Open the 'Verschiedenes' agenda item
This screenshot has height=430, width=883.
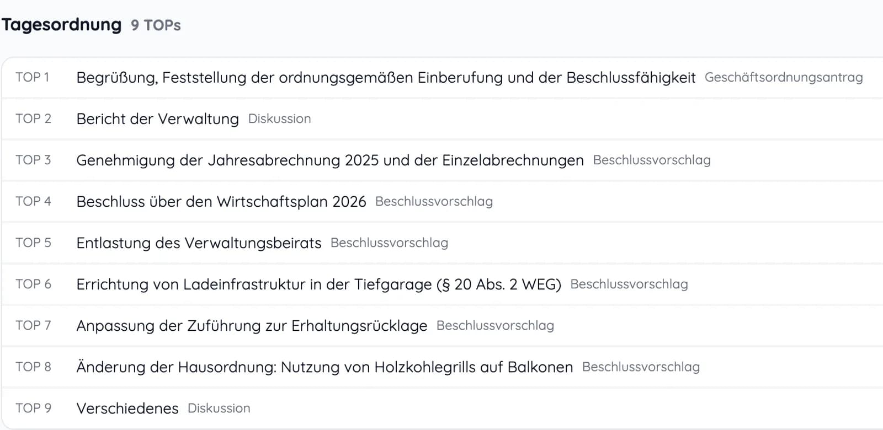pos(127,409)
